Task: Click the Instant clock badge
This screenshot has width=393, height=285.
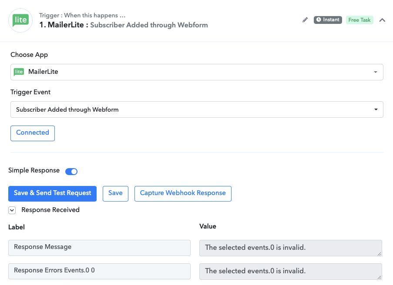Action: [x=328, y=20]
